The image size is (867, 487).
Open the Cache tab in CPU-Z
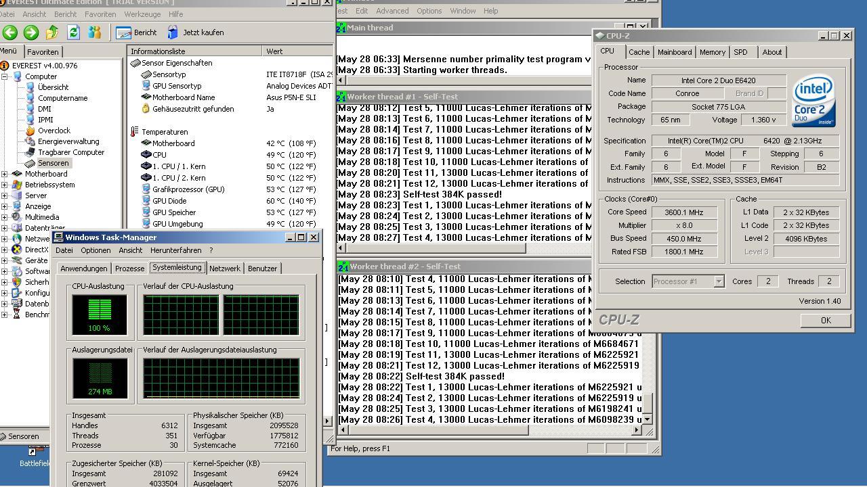pos(639,52)
